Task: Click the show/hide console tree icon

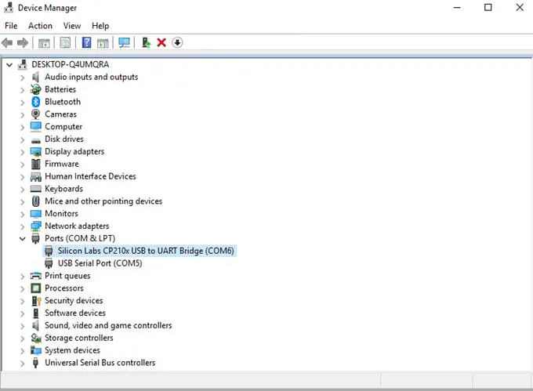Action: pos(44,43)
